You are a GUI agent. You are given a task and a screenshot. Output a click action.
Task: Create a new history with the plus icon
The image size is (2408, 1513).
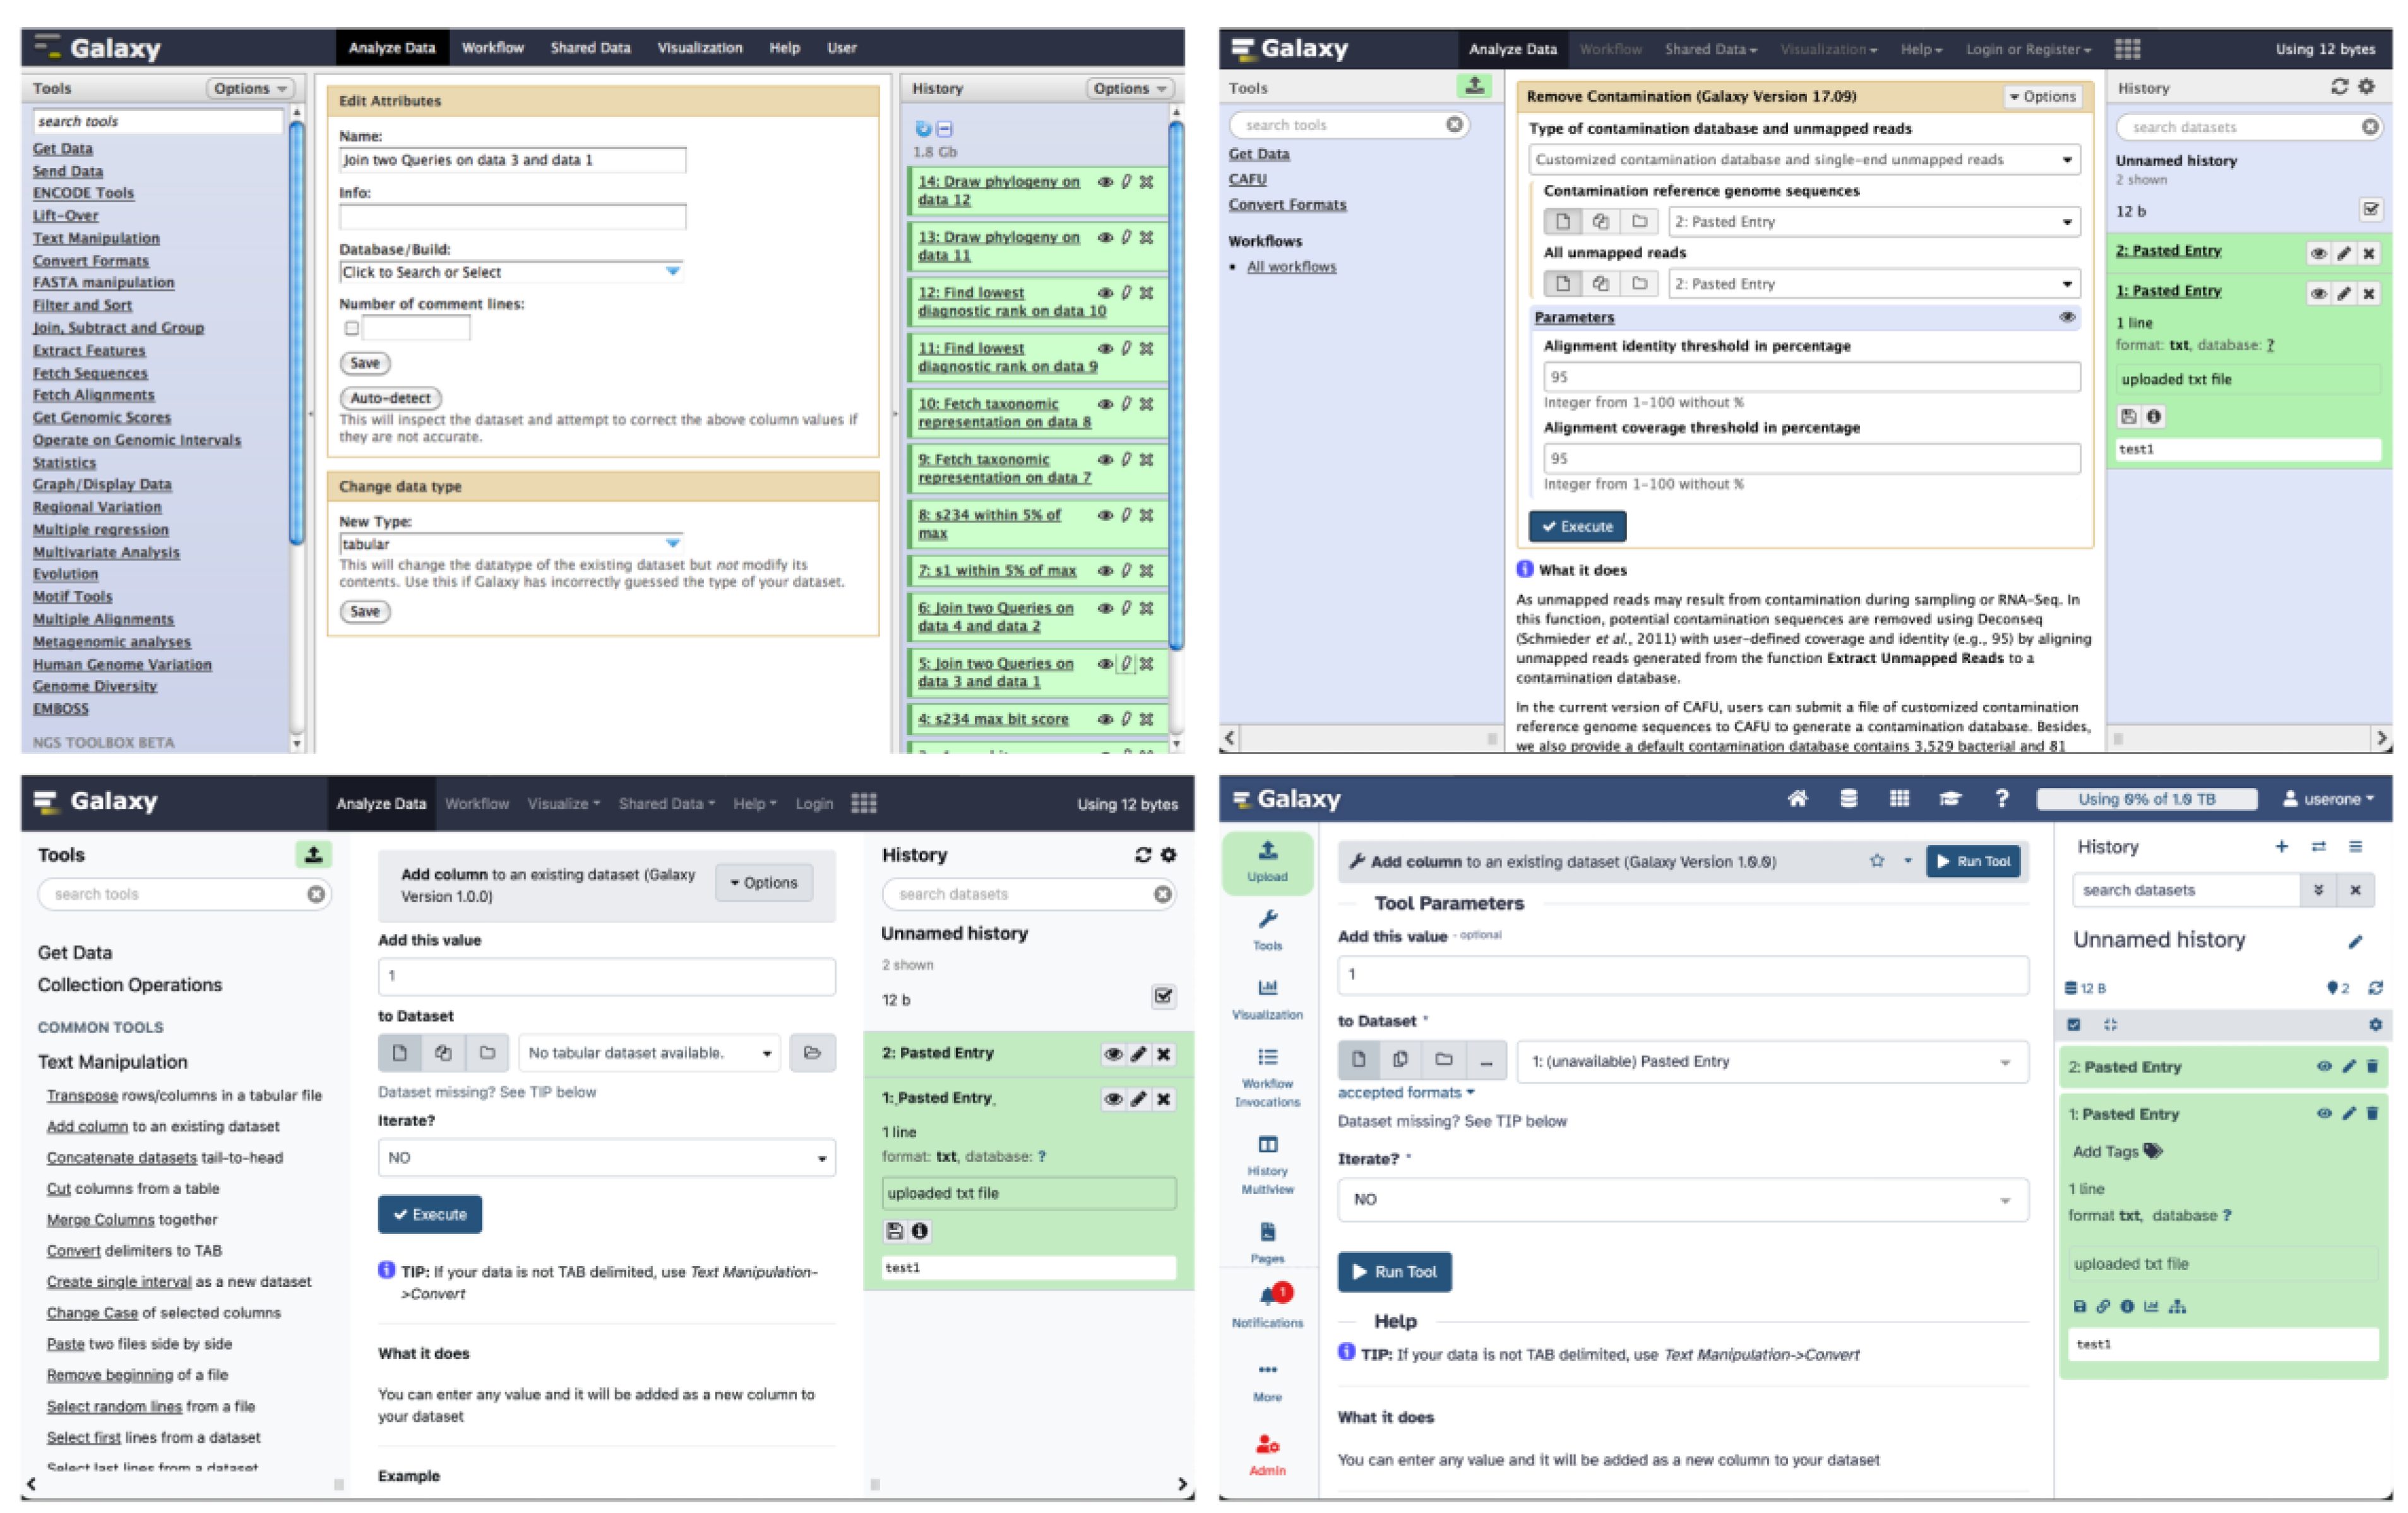pyautogui.click(x=2281, y=846)
